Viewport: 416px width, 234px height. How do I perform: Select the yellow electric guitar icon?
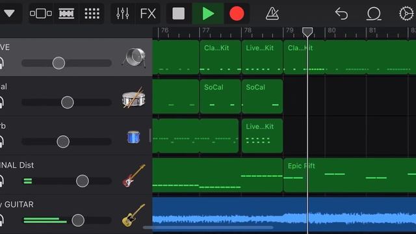133,215
